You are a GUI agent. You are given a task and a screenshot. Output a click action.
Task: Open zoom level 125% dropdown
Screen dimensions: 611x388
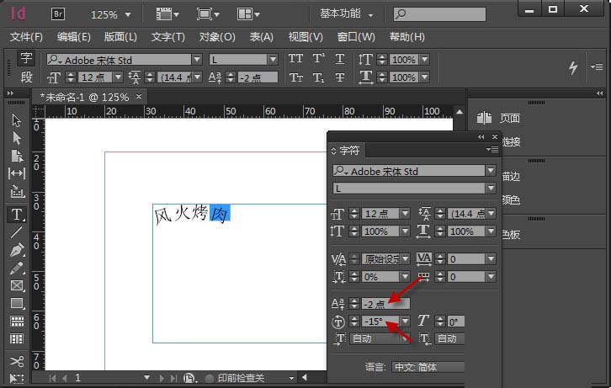click(128, 15)
